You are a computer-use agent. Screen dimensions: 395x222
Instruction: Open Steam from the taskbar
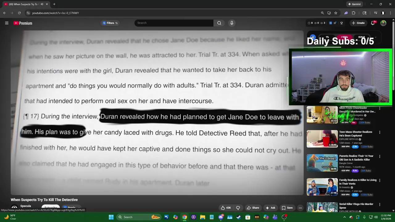click(239, 217)
